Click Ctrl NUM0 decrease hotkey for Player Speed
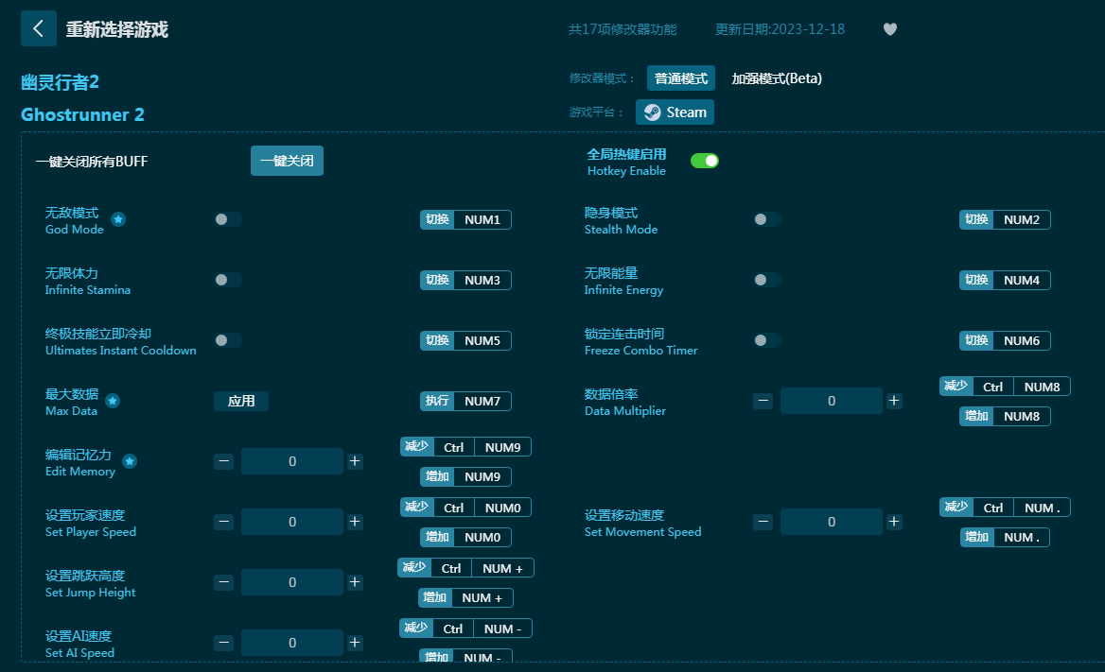Image resolution: width=1105 pixels, height=672 pixels. coord(465,508)
